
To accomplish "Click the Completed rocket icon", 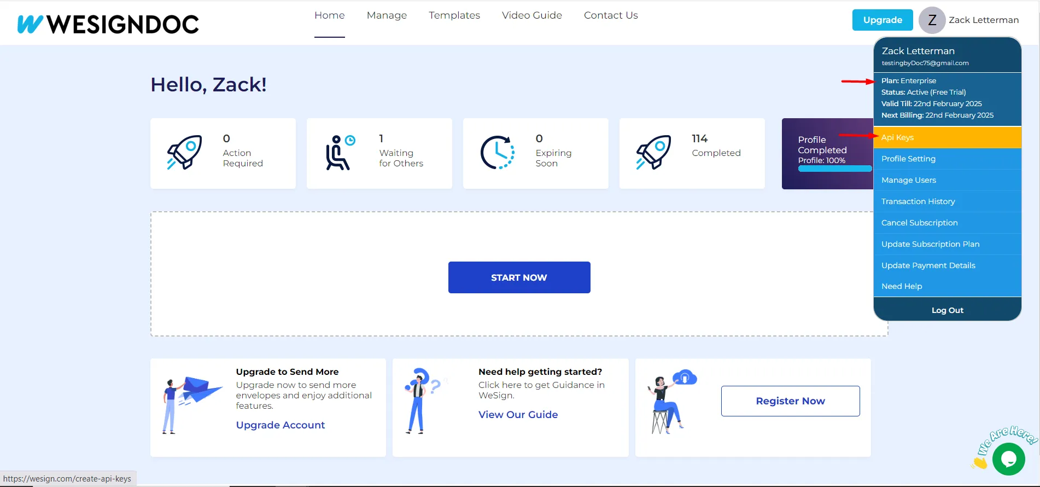I will coord(653,152).
